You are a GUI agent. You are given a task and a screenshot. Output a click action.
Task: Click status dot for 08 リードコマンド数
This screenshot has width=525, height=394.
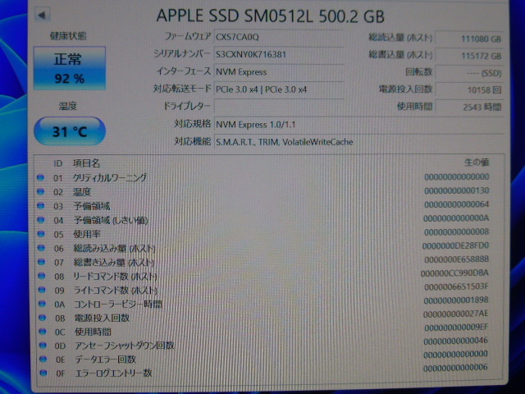click(42, 276)
